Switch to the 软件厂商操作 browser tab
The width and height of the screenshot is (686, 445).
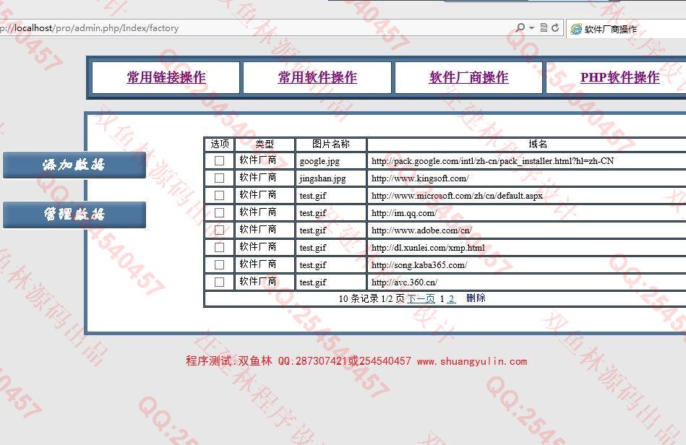point(626,30)
